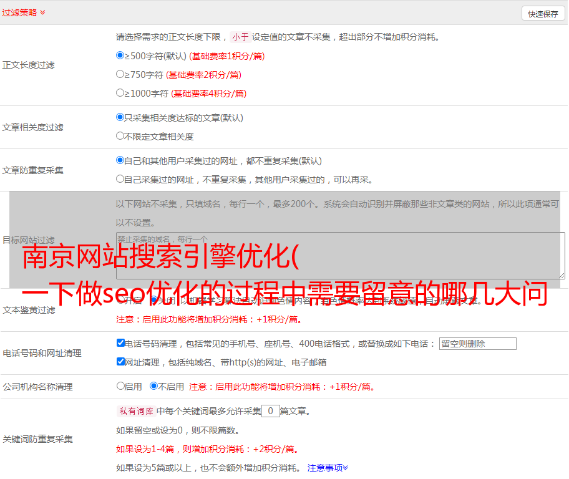Select 自己采集过的网址，不重复采集 option
Screen dimensions: 569x479
[x=120, y=179]
